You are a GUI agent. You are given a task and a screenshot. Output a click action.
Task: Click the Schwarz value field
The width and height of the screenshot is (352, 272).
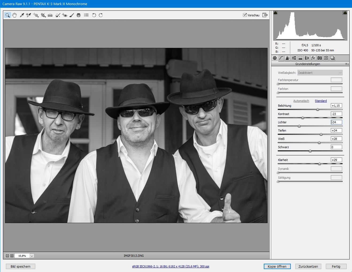tap(336, 147)
